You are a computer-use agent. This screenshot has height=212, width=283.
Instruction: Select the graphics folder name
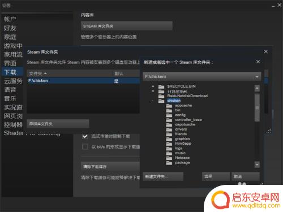[x=182, y=139]
